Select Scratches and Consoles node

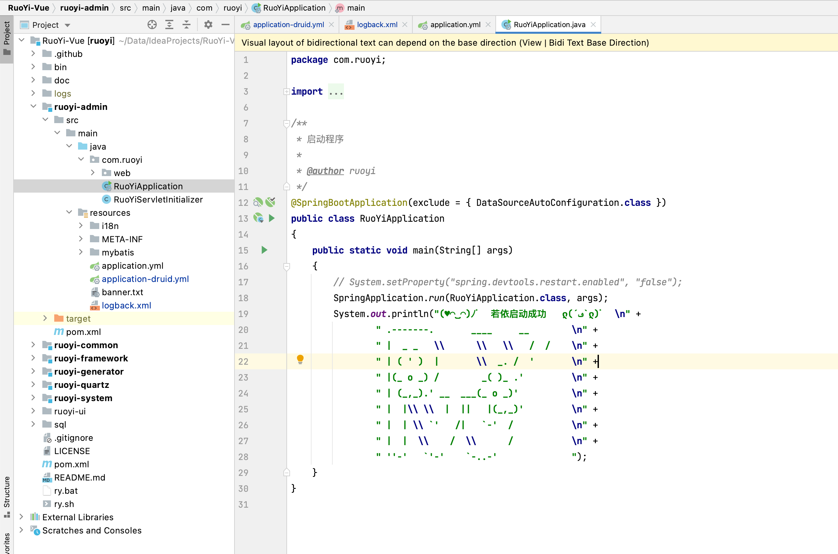(x=92, y=530)
